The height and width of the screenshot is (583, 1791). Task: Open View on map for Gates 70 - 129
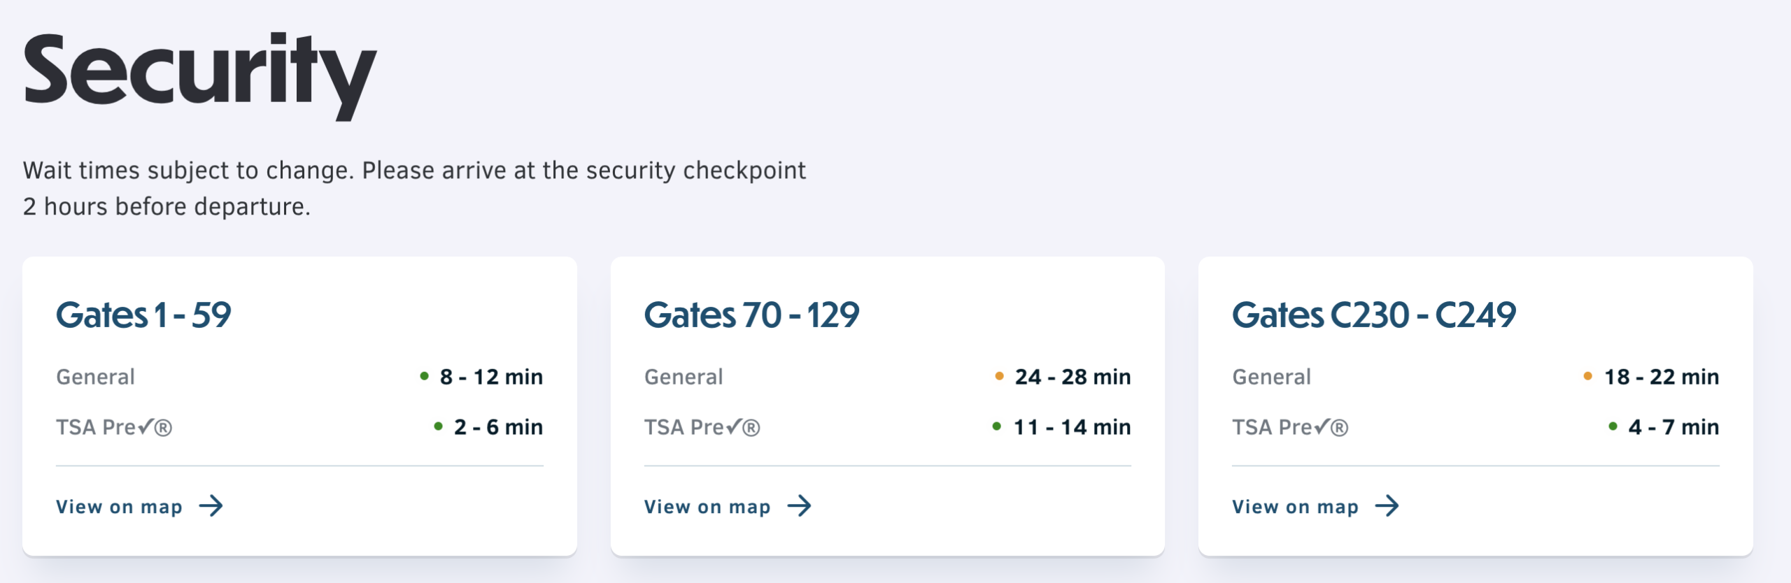[707, 507]
